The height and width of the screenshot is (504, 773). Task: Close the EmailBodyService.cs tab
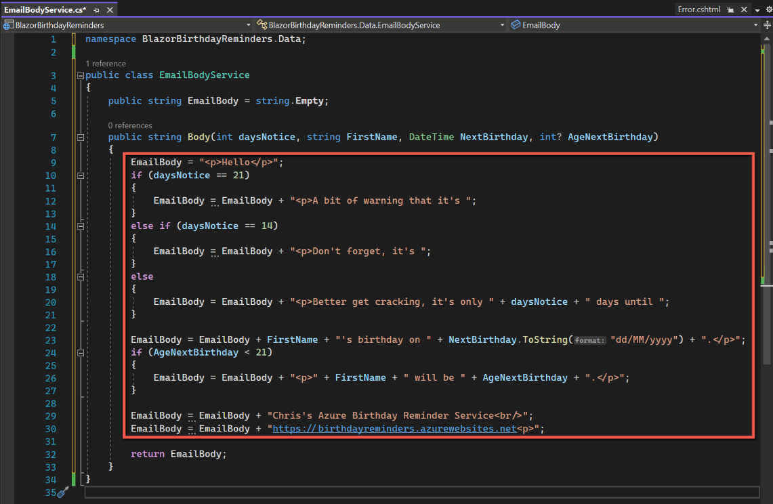click(110, 10)
